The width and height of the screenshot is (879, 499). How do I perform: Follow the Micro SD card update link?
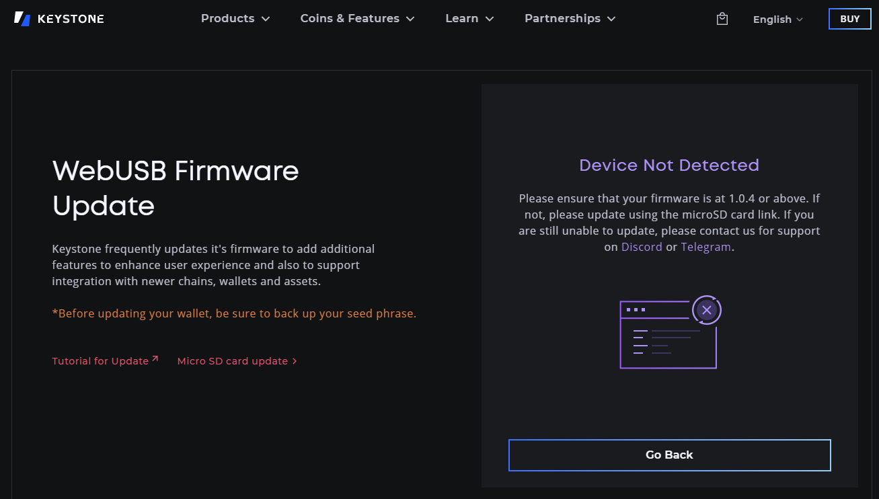pos(237,361)
